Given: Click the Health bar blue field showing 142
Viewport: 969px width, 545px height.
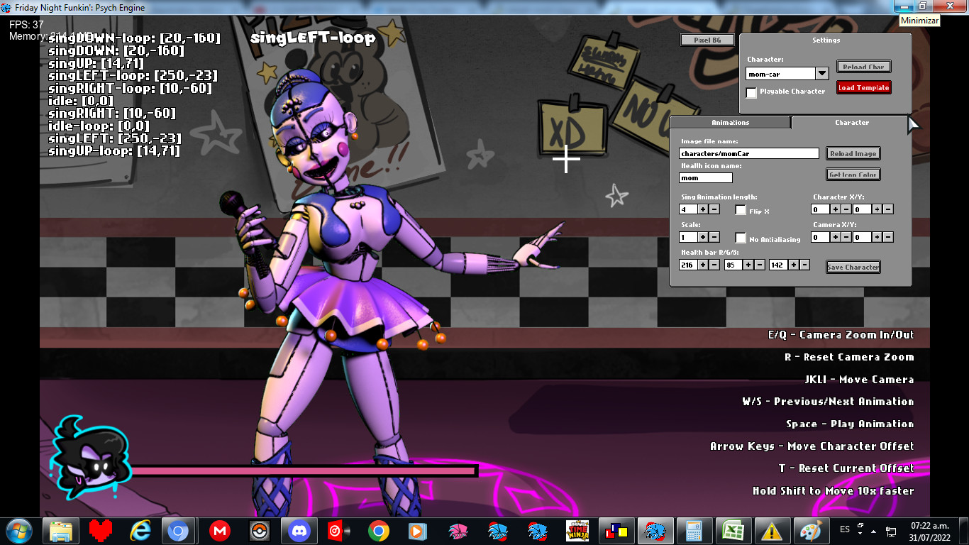Looking at the screenshot, I should pos(778,265).
